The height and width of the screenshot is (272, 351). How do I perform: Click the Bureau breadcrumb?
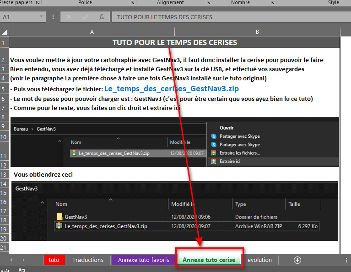(21, 129)
